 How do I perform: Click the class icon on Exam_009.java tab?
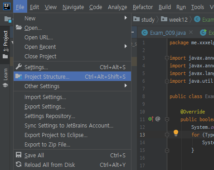pyautogui.click(x=145, y=33)
